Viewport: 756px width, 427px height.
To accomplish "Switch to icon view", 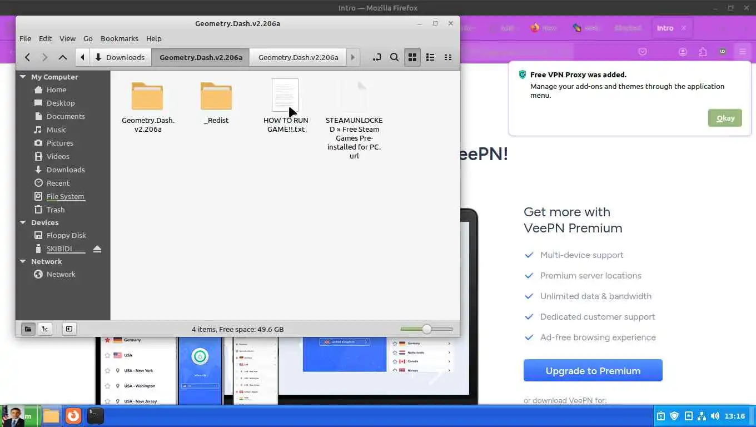I will click(412, 57).
